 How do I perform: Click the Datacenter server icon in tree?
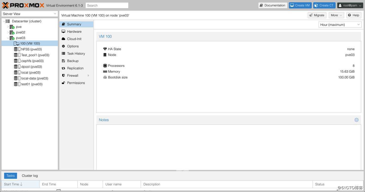[x=8, y=21]
